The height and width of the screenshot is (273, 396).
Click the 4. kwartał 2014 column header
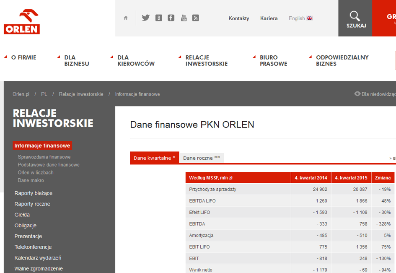coord(311,178)
